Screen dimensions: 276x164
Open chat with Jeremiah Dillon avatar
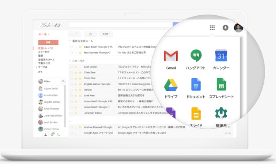tap(41, 116)
